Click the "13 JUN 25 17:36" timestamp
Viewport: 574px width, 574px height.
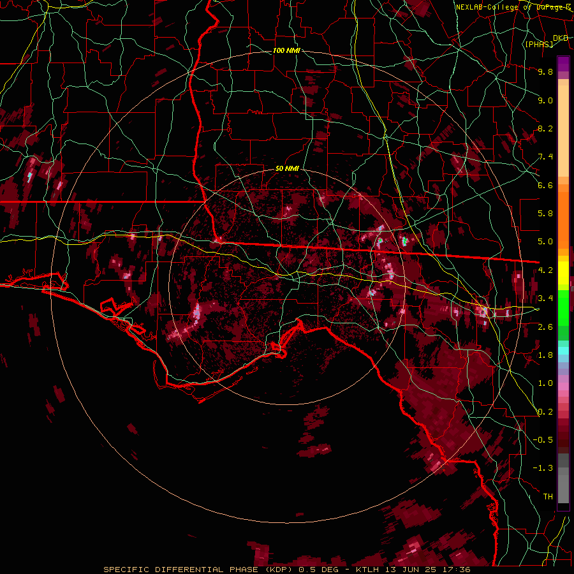pos(427,570)
